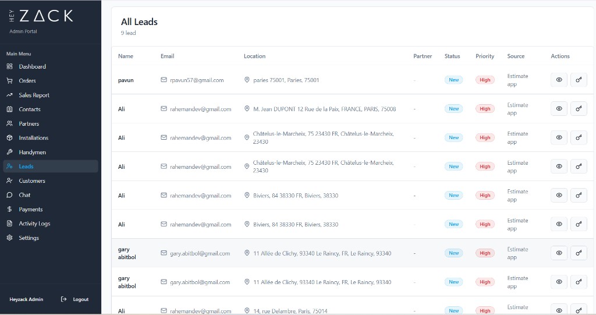
Task: Click the Location column header
Action: click(255, 56)
